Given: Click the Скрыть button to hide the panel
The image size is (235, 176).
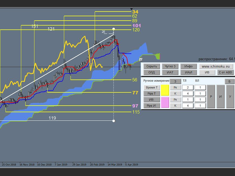Looking at the screenshot, I should (x=152, y=66).
